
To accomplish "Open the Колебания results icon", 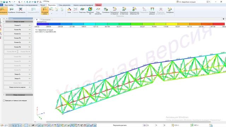I will (x=12, y=11).
